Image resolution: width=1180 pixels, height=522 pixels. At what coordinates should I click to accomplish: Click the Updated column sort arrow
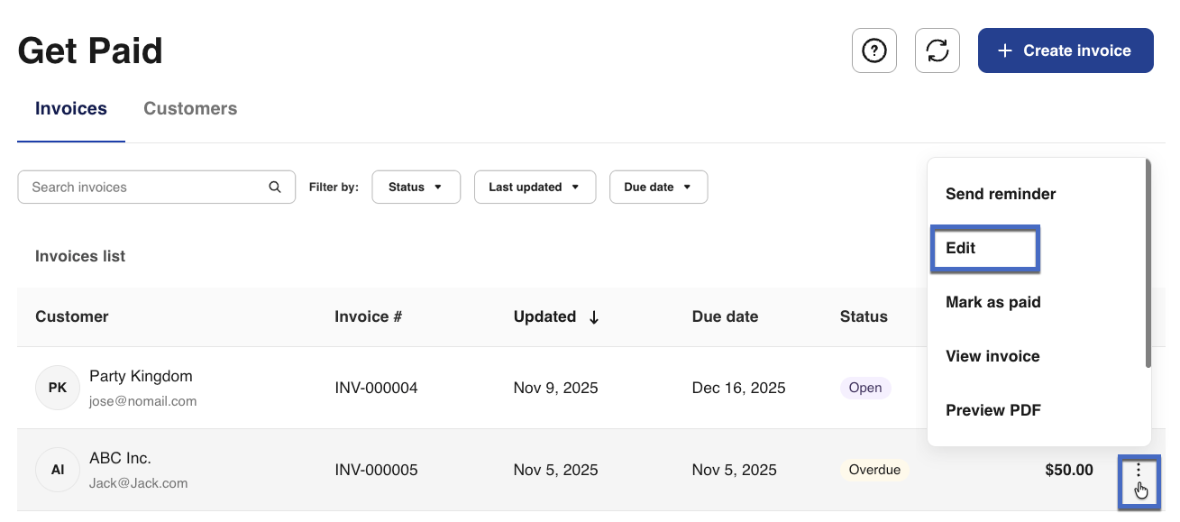pos(594,317)
